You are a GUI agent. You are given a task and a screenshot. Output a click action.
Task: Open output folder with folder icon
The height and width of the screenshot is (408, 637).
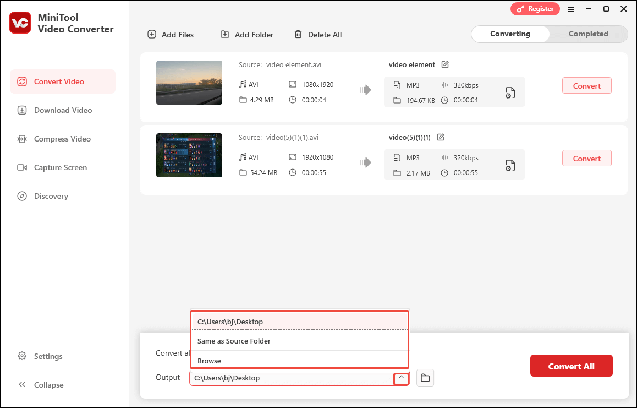click(x=425, y=378)
